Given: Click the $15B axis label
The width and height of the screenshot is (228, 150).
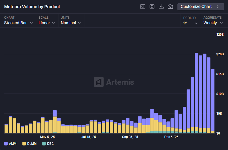Looking at the screenshot, I should pos(220,74).
